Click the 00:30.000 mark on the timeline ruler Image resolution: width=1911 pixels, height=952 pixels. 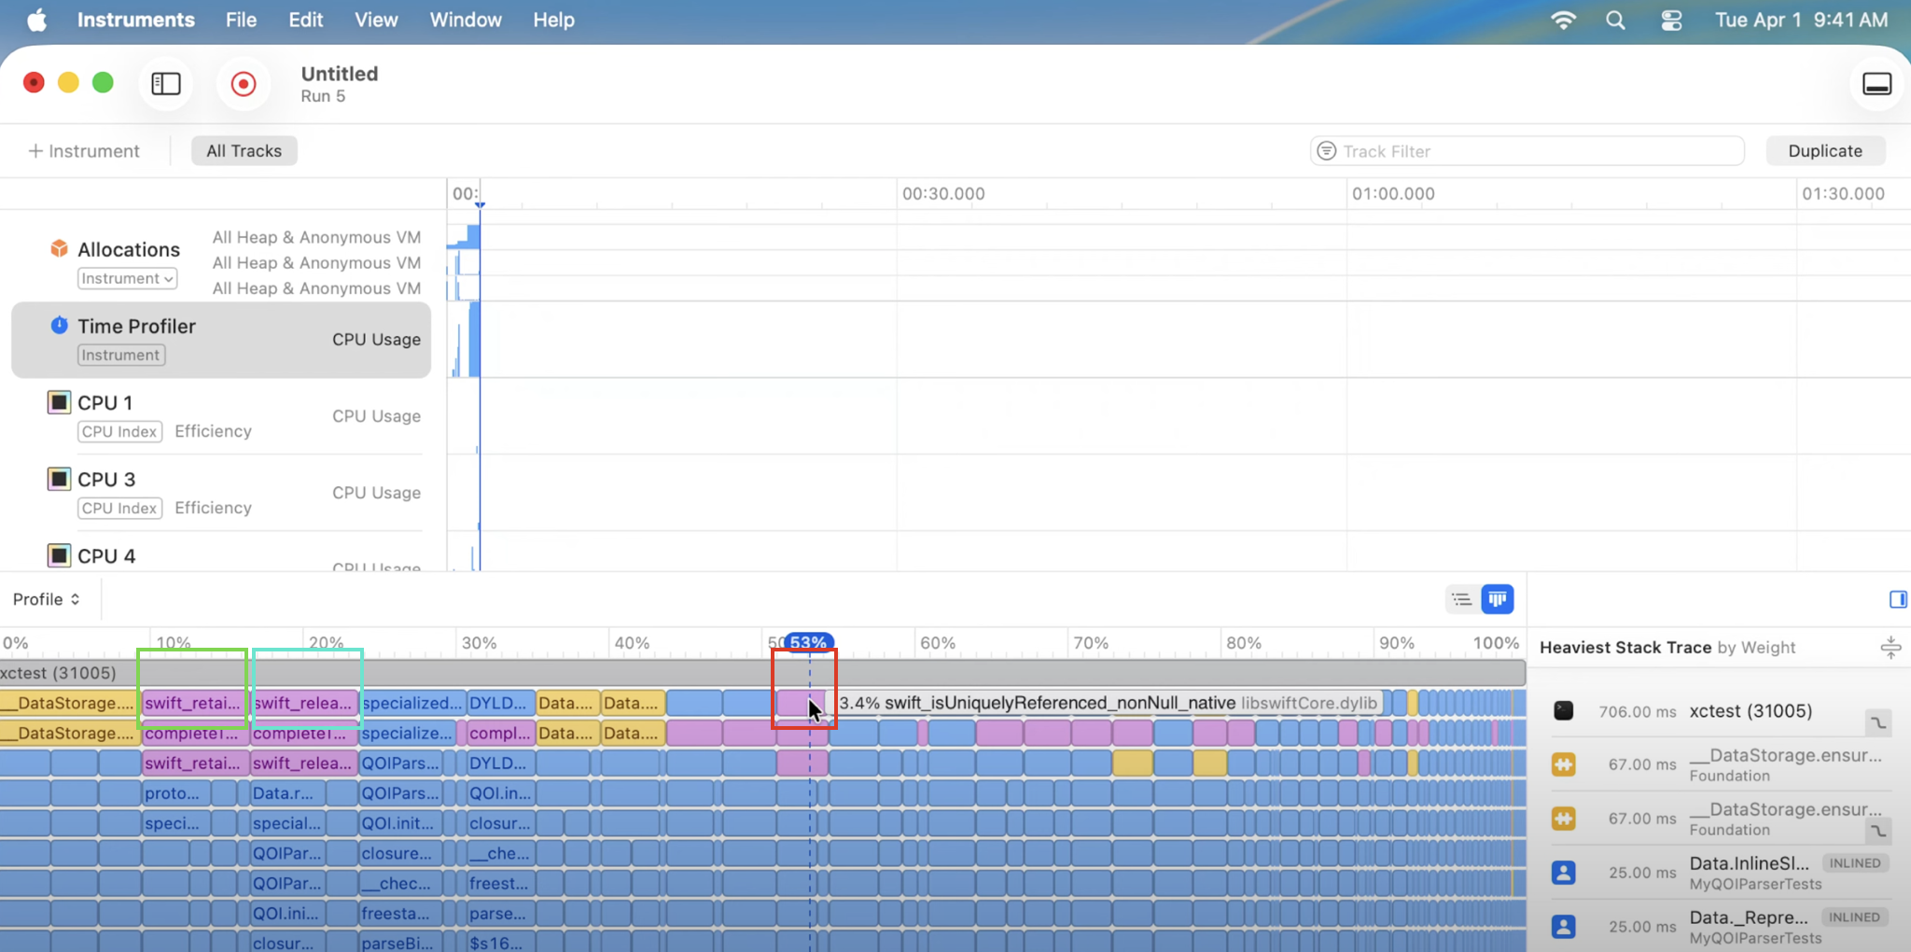click(943, 194)
